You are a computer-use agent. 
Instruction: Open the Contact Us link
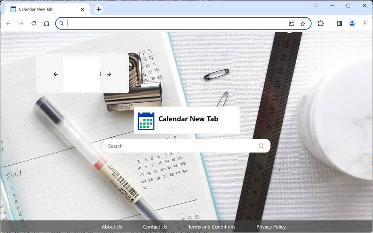[x=155, y=227]
